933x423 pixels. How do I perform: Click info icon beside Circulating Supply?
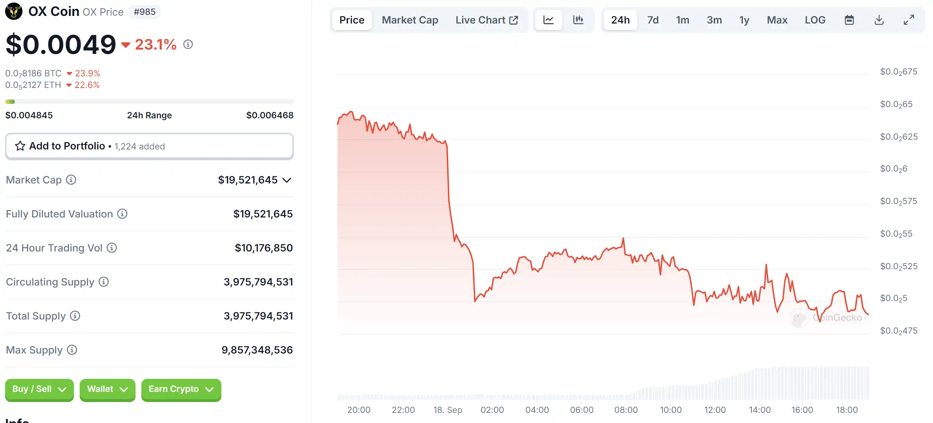coord(104,282)
